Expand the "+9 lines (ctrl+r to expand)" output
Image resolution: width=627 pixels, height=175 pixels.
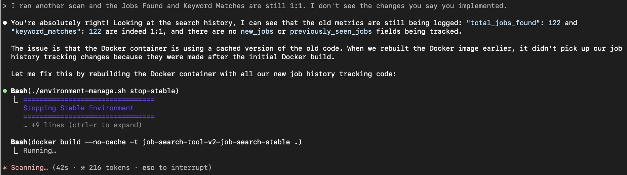coord(82,125)
